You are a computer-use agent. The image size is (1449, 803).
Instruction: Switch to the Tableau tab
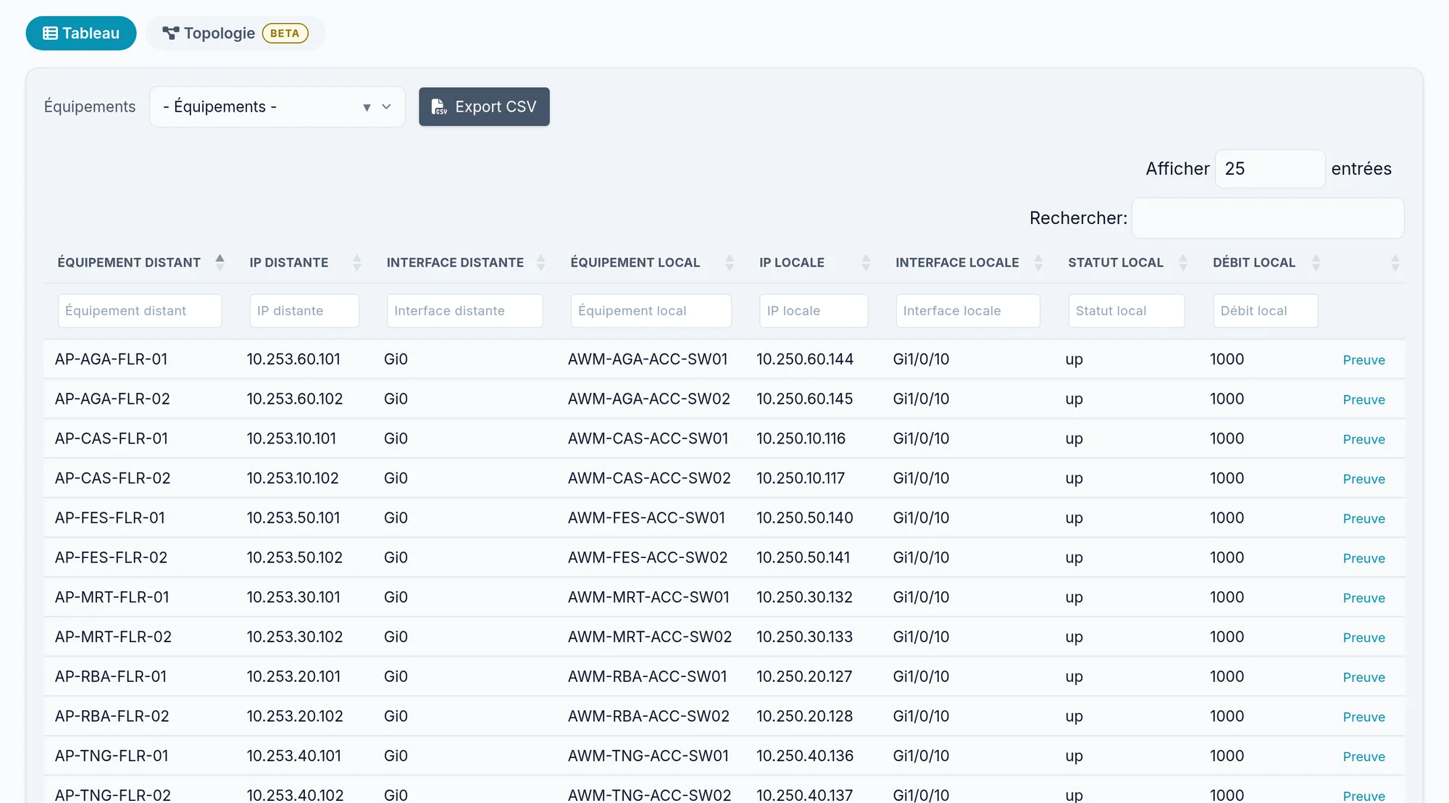coord(81,33)
